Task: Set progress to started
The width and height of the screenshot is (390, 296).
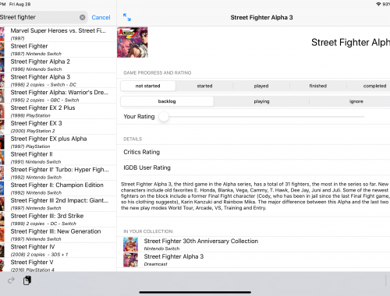Action: tap(204, 86)
